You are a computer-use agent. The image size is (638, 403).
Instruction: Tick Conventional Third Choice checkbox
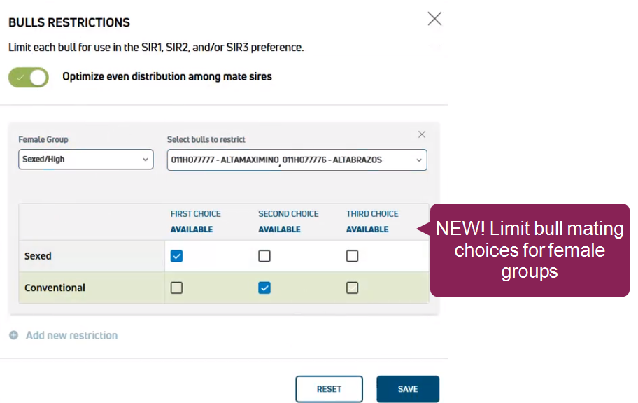coord(352,288)
